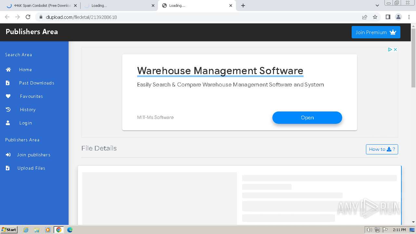The width and height of the screenshot is (416, 234).
Task: Close the advertisement with X icon
Action: coord(395,49)
